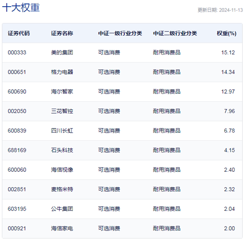The image size is (245, 242).
Task: Click stock code 600690
Action: click(17, 91)
